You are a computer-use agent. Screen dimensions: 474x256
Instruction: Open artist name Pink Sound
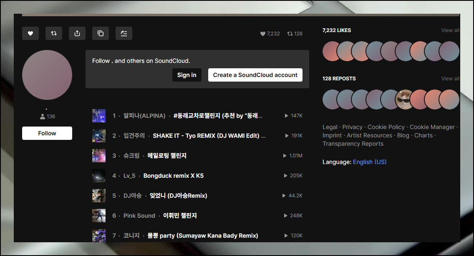click(139, 216)
